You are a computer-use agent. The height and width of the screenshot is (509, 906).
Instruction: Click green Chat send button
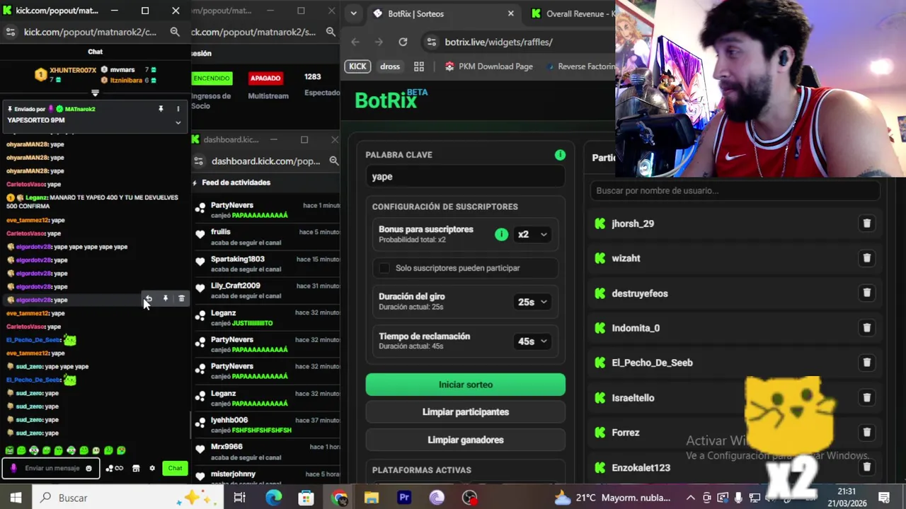175,468
